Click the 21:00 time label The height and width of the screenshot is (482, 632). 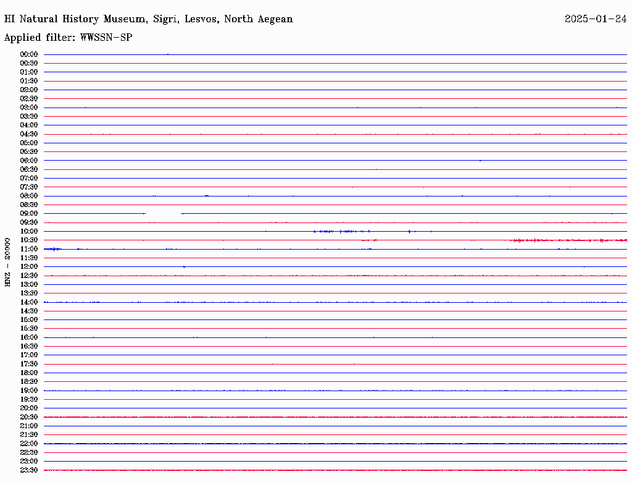29,426
